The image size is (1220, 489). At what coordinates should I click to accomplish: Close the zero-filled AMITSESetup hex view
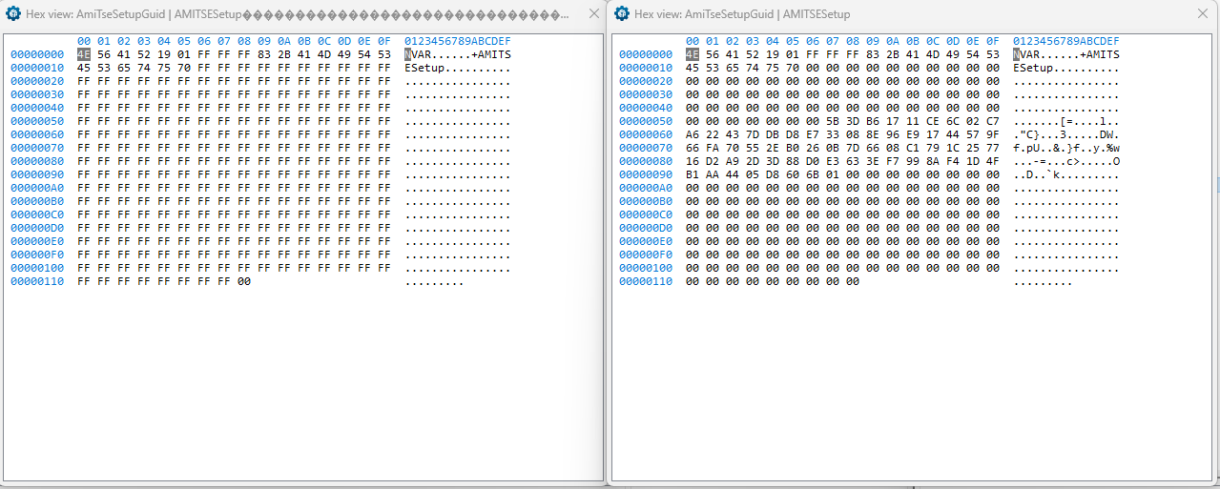(1203, 13)
